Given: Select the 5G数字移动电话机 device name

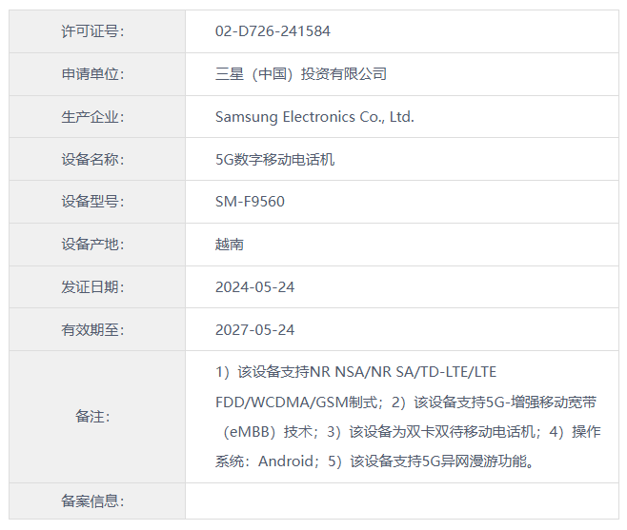Looking at the screenshot, I should [274, 160].
